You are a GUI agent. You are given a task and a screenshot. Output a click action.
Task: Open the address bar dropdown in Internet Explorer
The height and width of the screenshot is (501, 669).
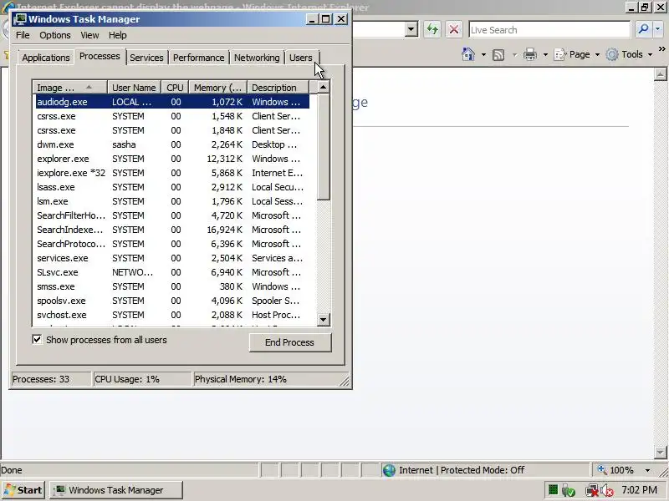point(411,29)
